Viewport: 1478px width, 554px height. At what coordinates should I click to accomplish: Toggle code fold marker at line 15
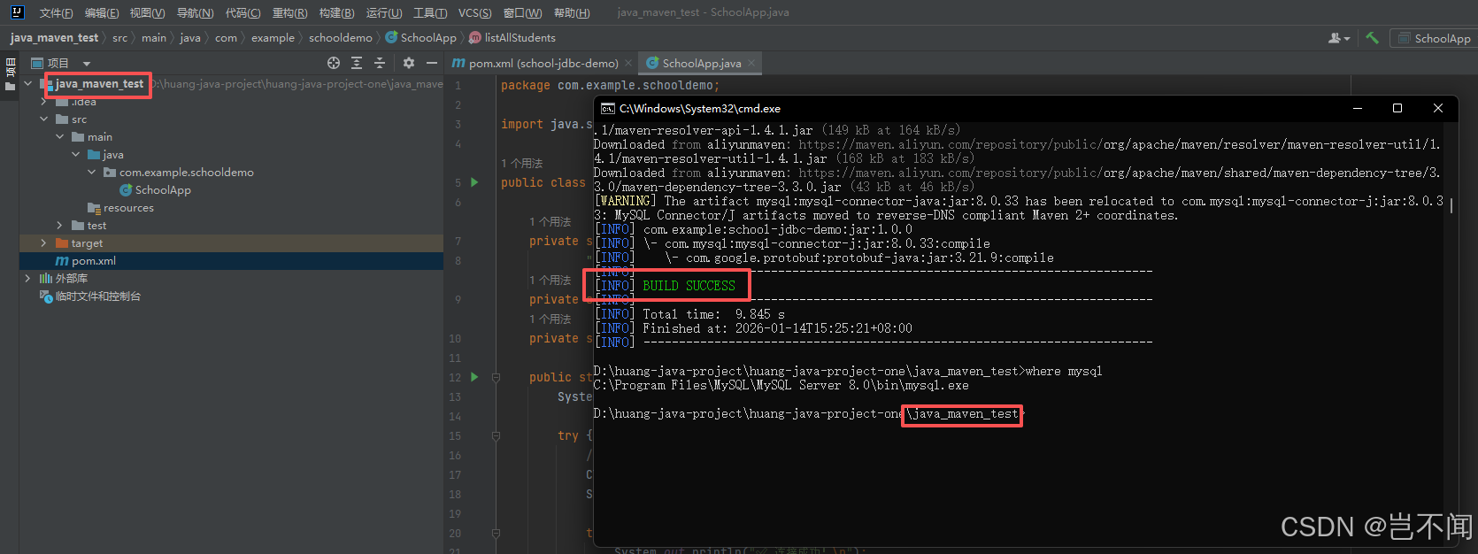point(496,435)
